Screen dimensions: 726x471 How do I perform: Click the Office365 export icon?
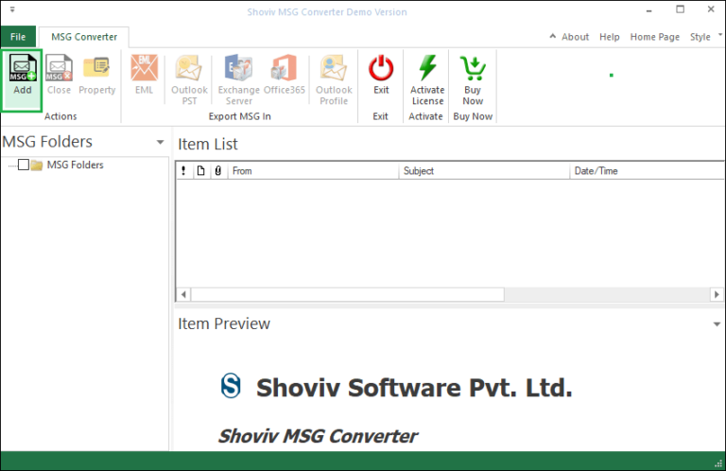click(x=285, y=69)
